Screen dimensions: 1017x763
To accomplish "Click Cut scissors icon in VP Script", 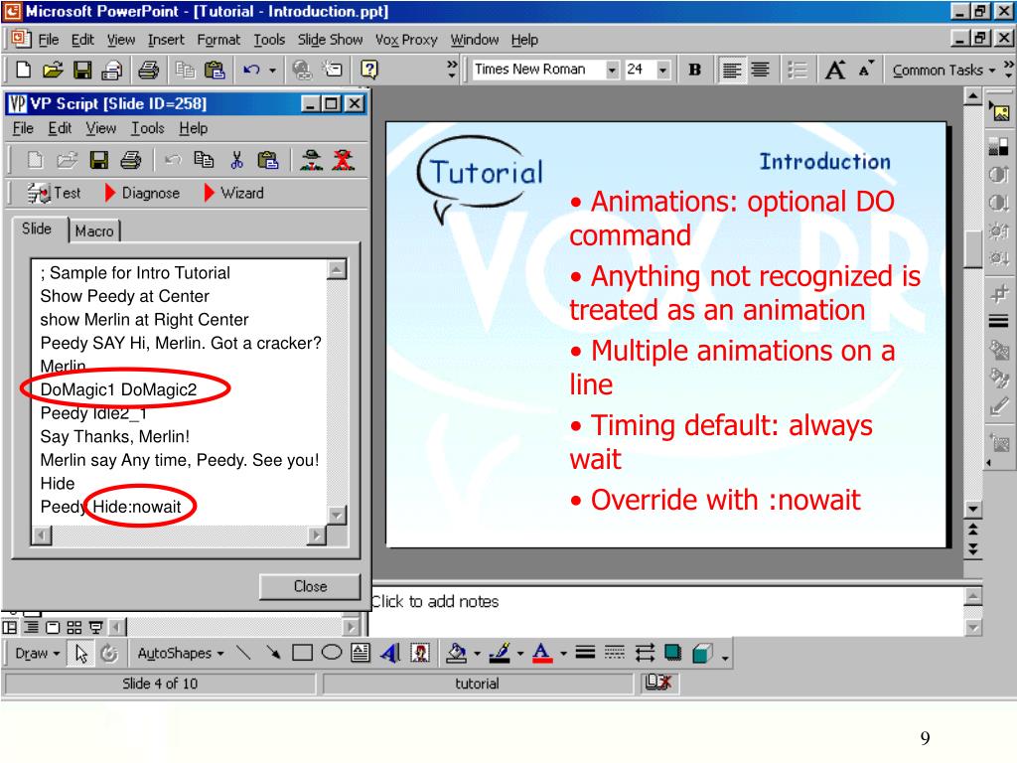I will (x=236, y=160).
